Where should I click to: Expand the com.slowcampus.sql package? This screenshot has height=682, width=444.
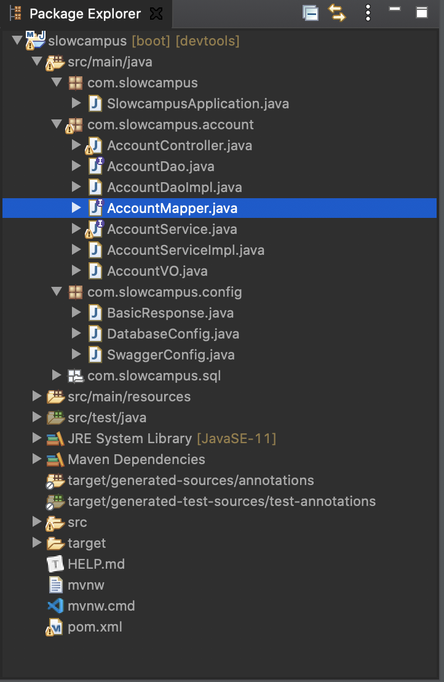tap(57, 375)
